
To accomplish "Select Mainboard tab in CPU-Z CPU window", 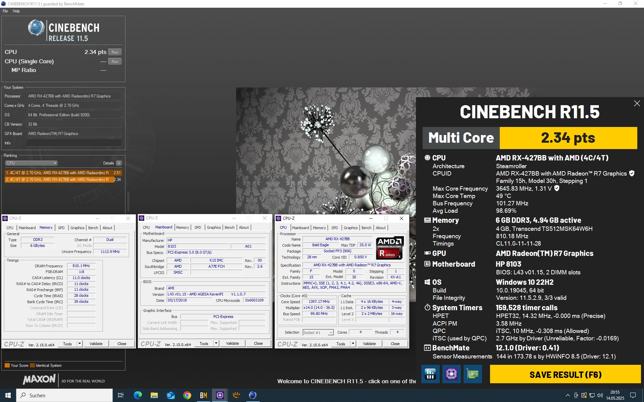I will (x=301, y=228).
